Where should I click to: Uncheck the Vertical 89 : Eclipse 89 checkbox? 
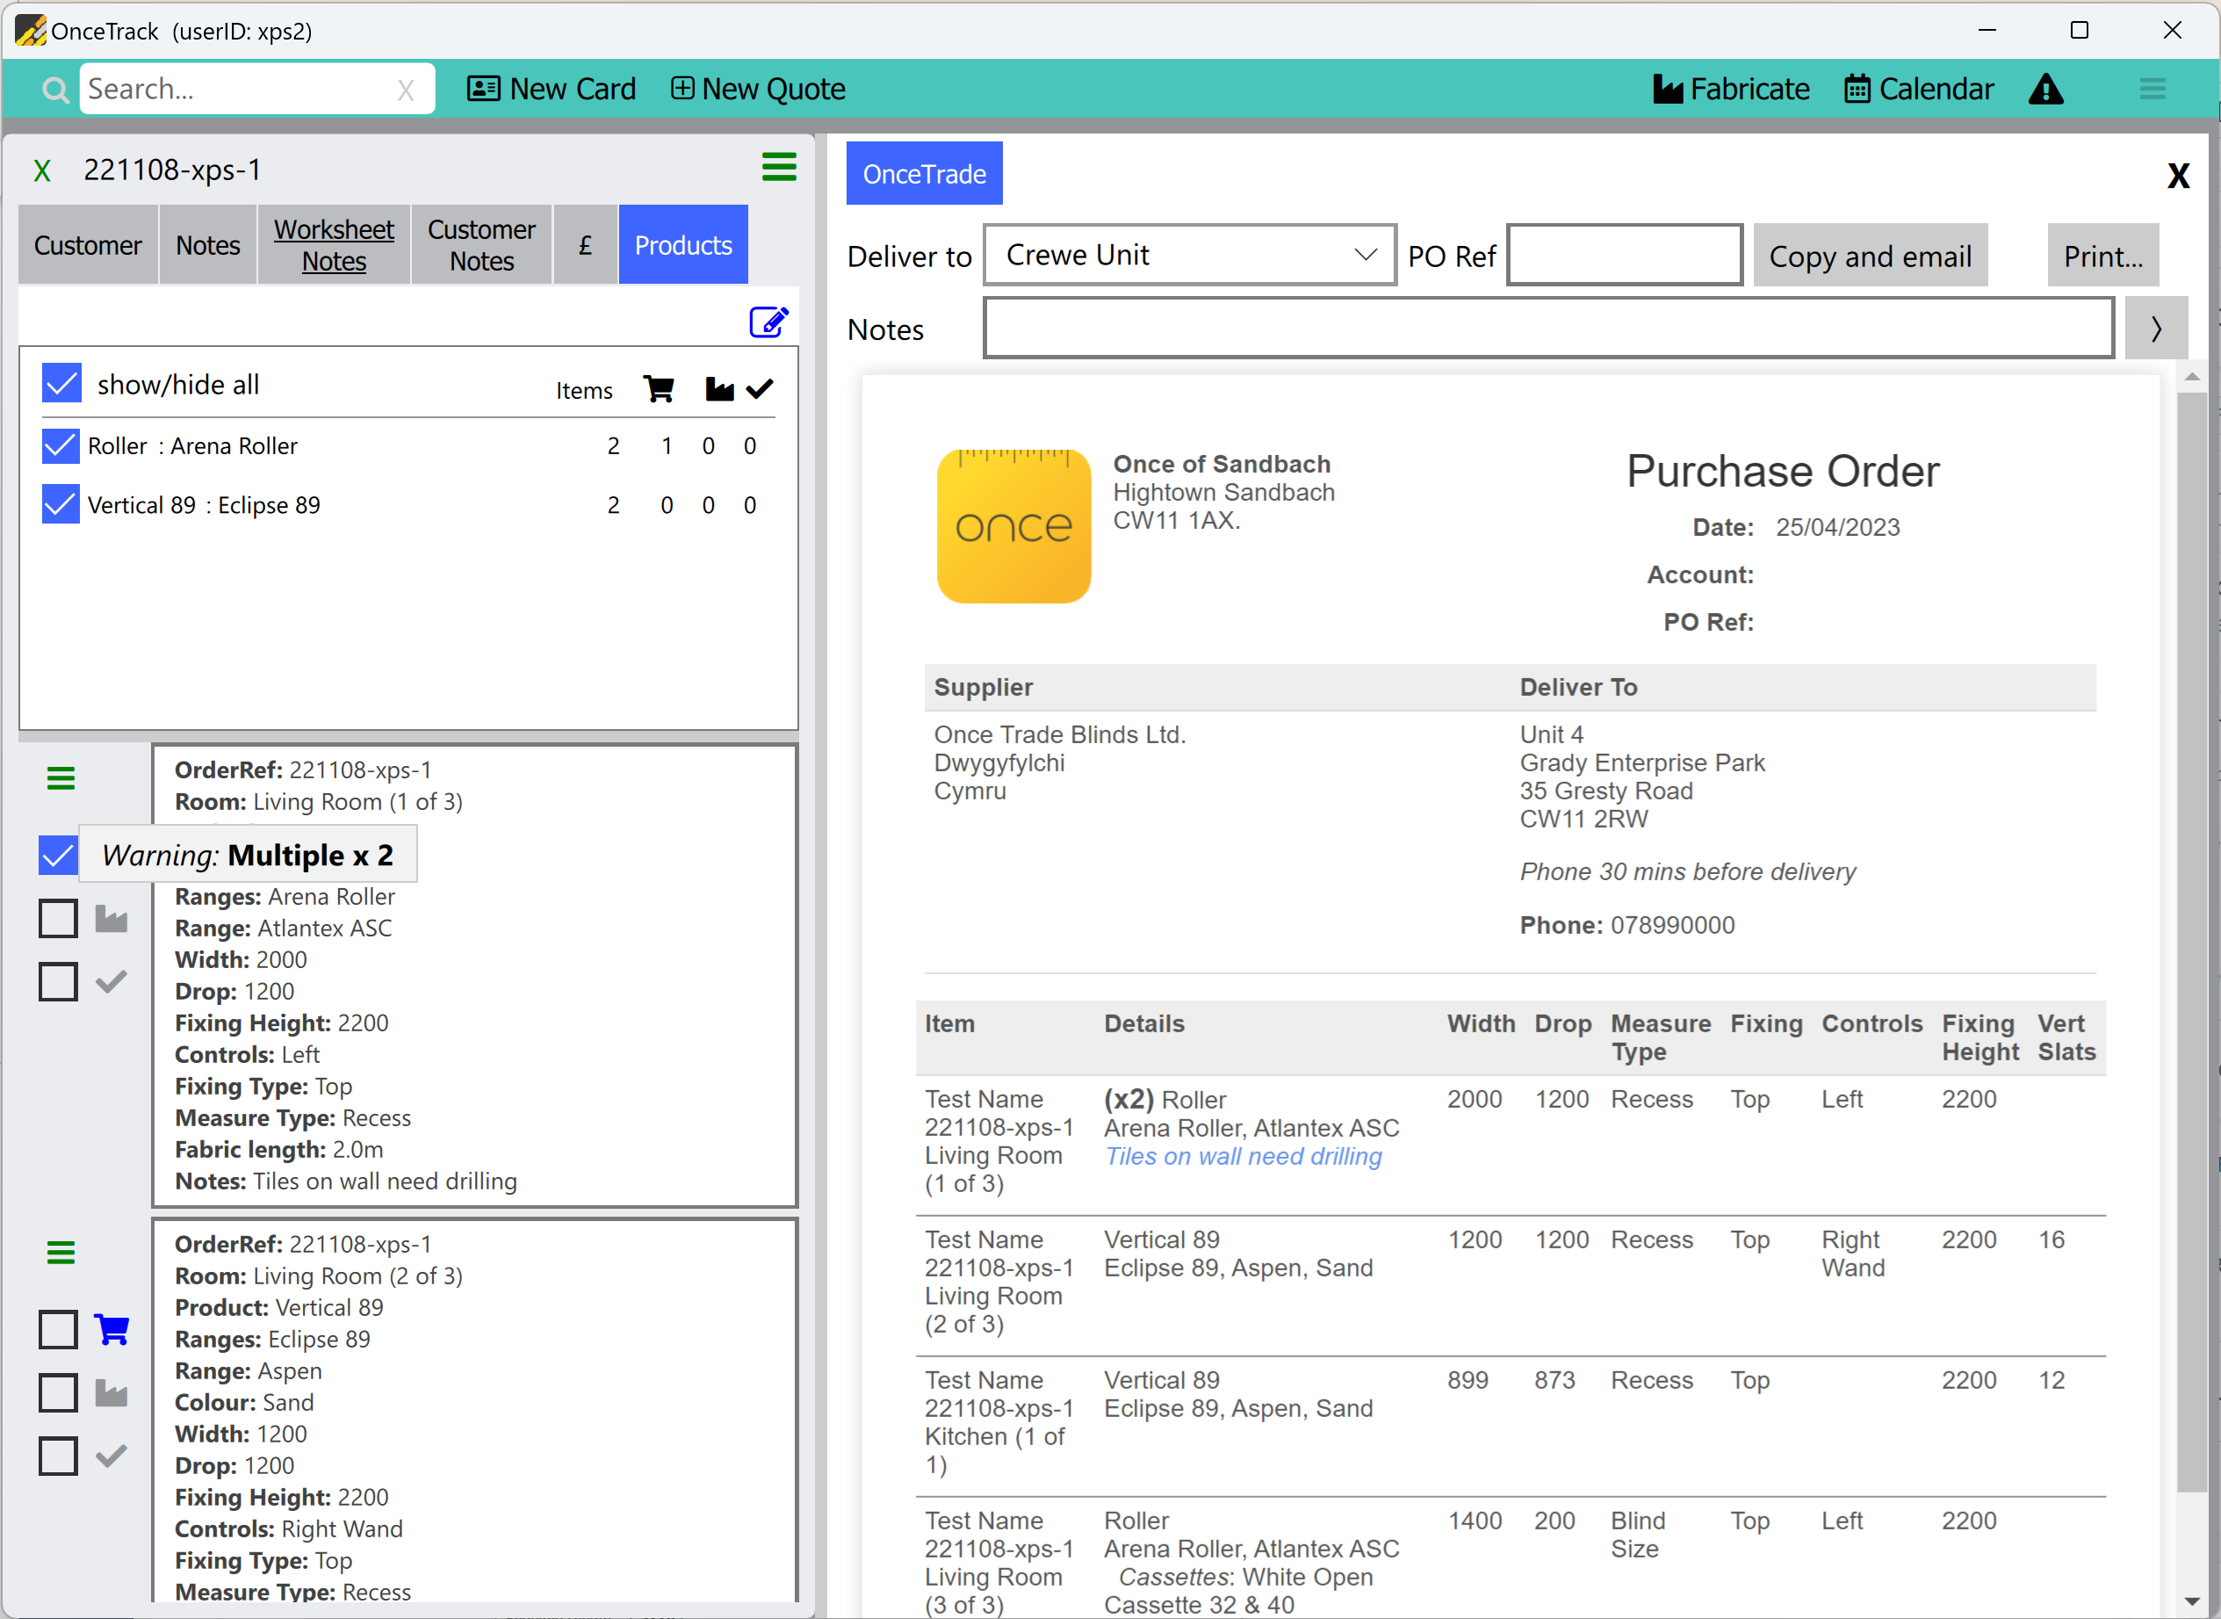[61, 505]
